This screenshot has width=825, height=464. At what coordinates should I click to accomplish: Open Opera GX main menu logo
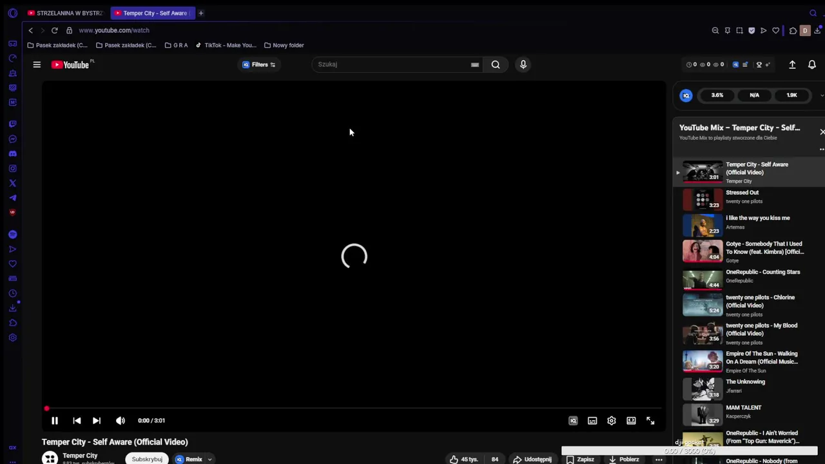pyautogui.click(x=12, y=13)
